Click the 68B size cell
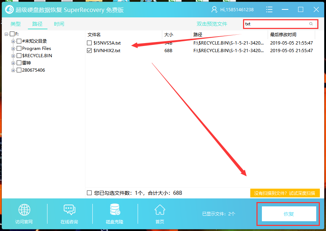Image resolution: width=326 pixels, height=231 pixels. pos(168,50)
